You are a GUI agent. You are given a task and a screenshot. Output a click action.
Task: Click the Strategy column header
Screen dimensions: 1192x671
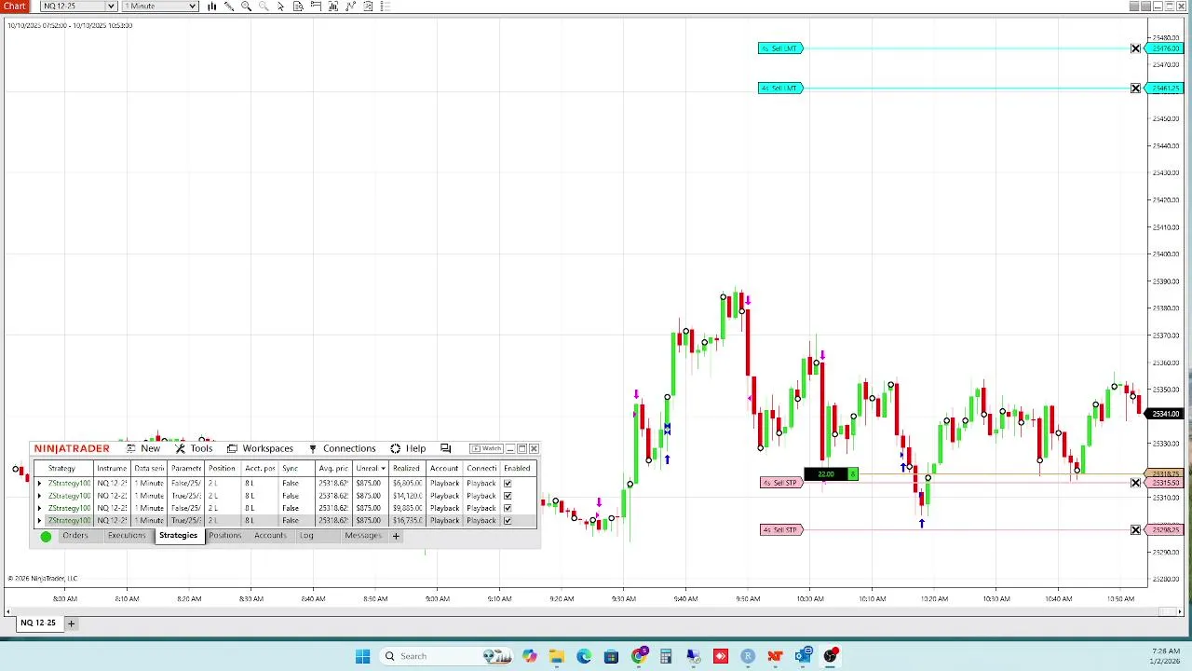pos(61,469)
